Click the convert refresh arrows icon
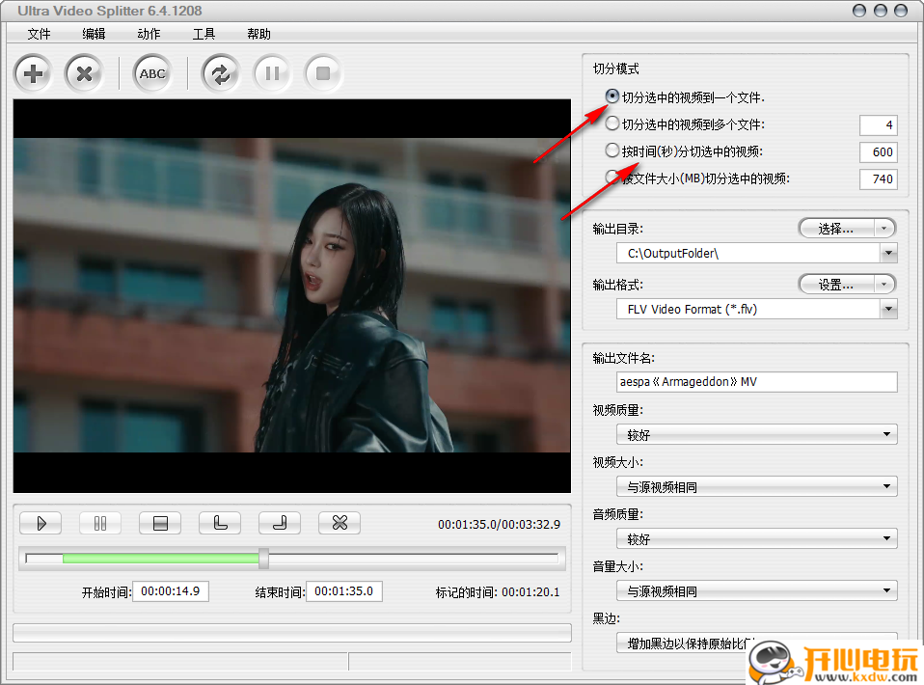This screenshot has width=924, height=685. click(x=221, y=73)
